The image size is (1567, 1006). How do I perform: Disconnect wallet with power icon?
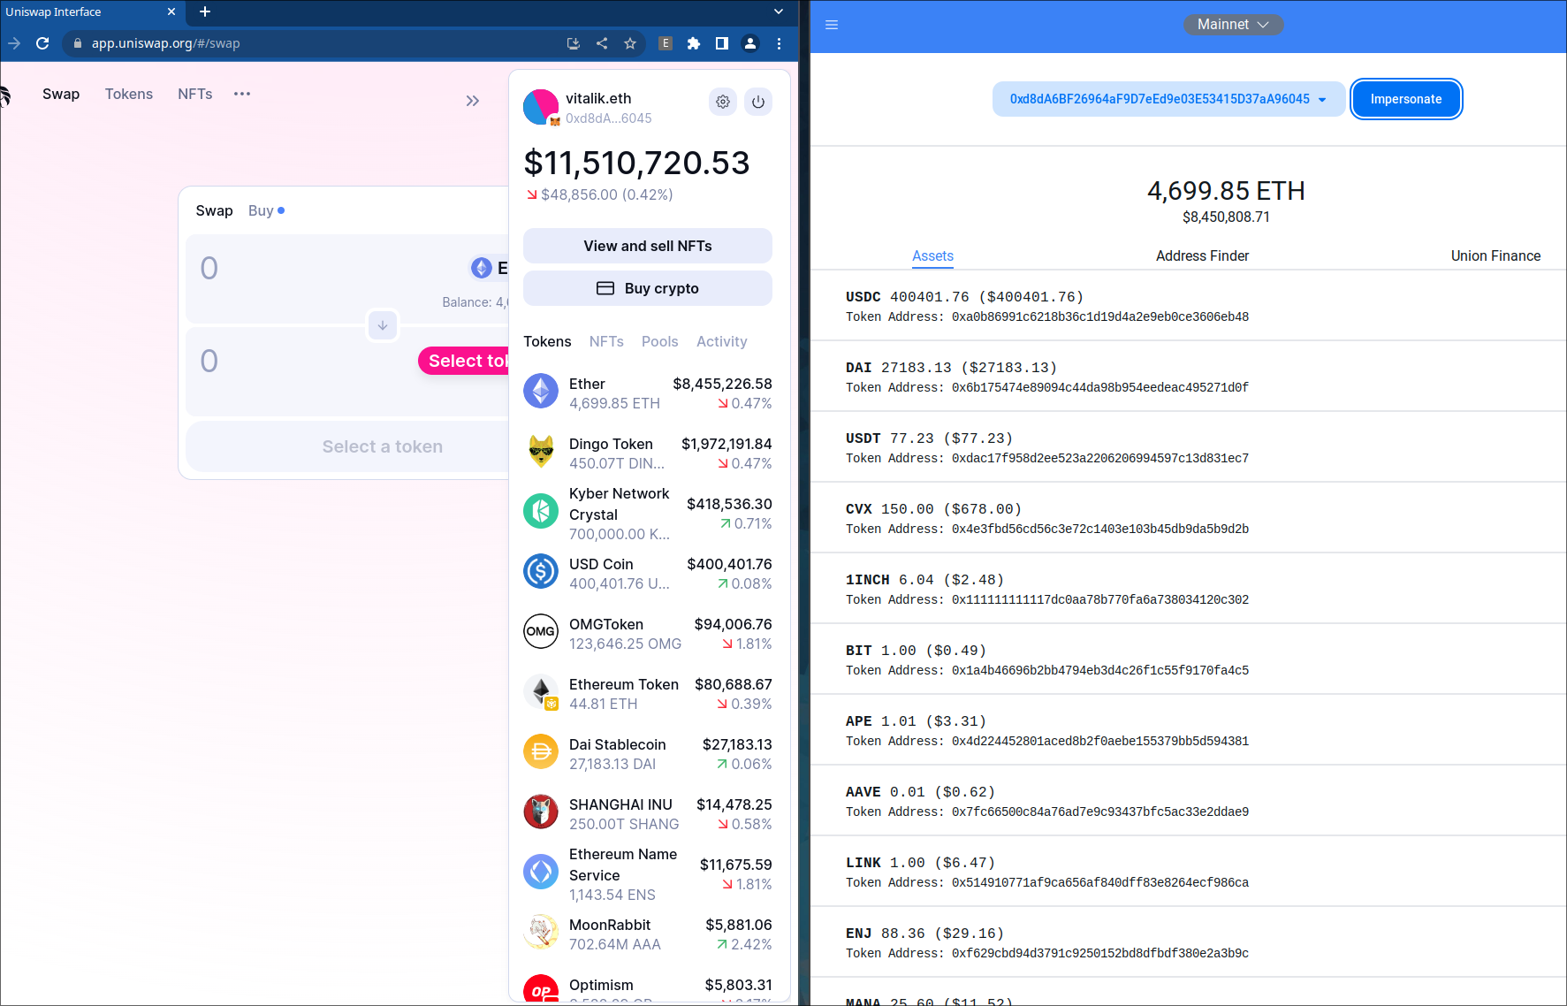pyautogui.click(x=758, y=102)
